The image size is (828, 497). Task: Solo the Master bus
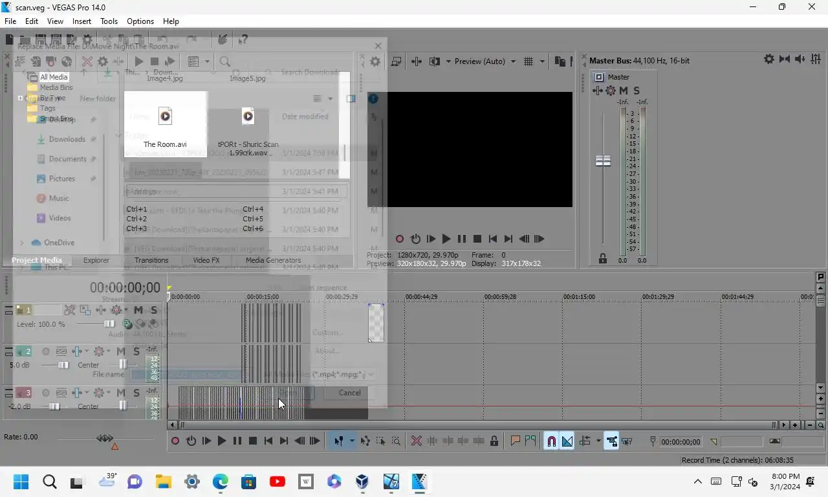(x=637, y=91)
